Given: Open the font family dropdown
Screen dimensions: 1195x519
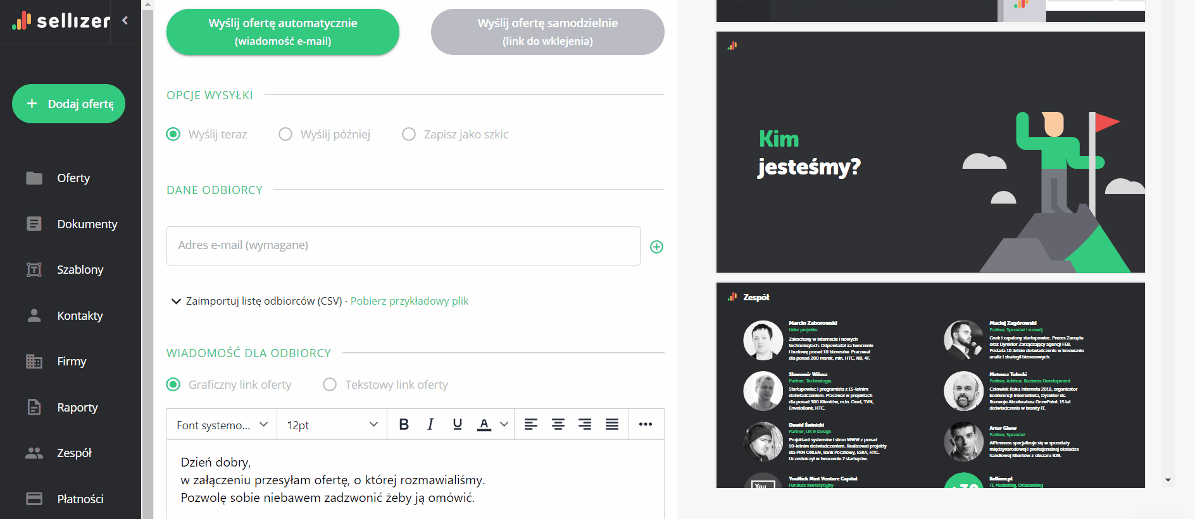Looking at the screenshot, I should point(222,425).
